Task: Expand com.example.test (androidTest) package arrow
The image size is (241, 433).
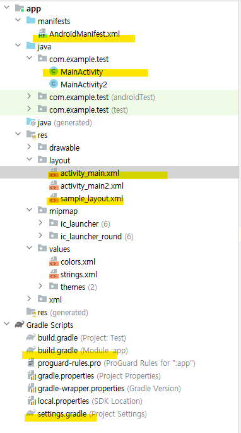Action: (29, 97)
